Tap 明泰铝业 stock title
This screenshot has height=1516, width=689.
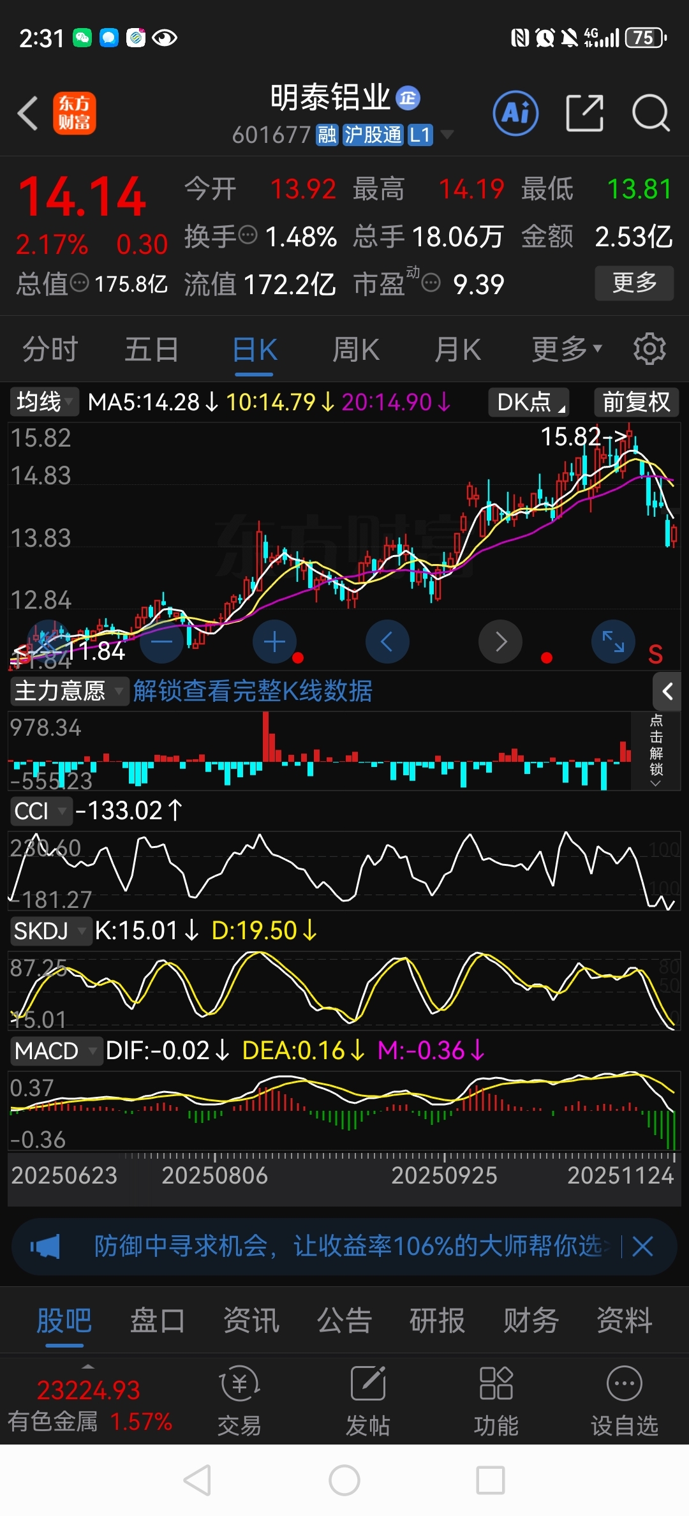[330, 98]
